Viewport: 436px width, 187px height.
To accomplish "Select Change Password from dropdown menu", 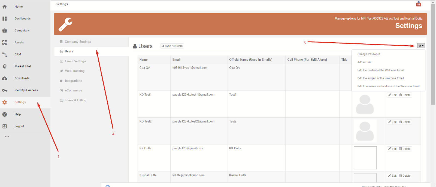I will click(x=369, y=54).
